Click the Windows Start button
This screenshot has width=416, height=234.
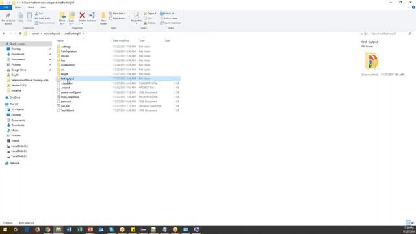coord(5,229)
